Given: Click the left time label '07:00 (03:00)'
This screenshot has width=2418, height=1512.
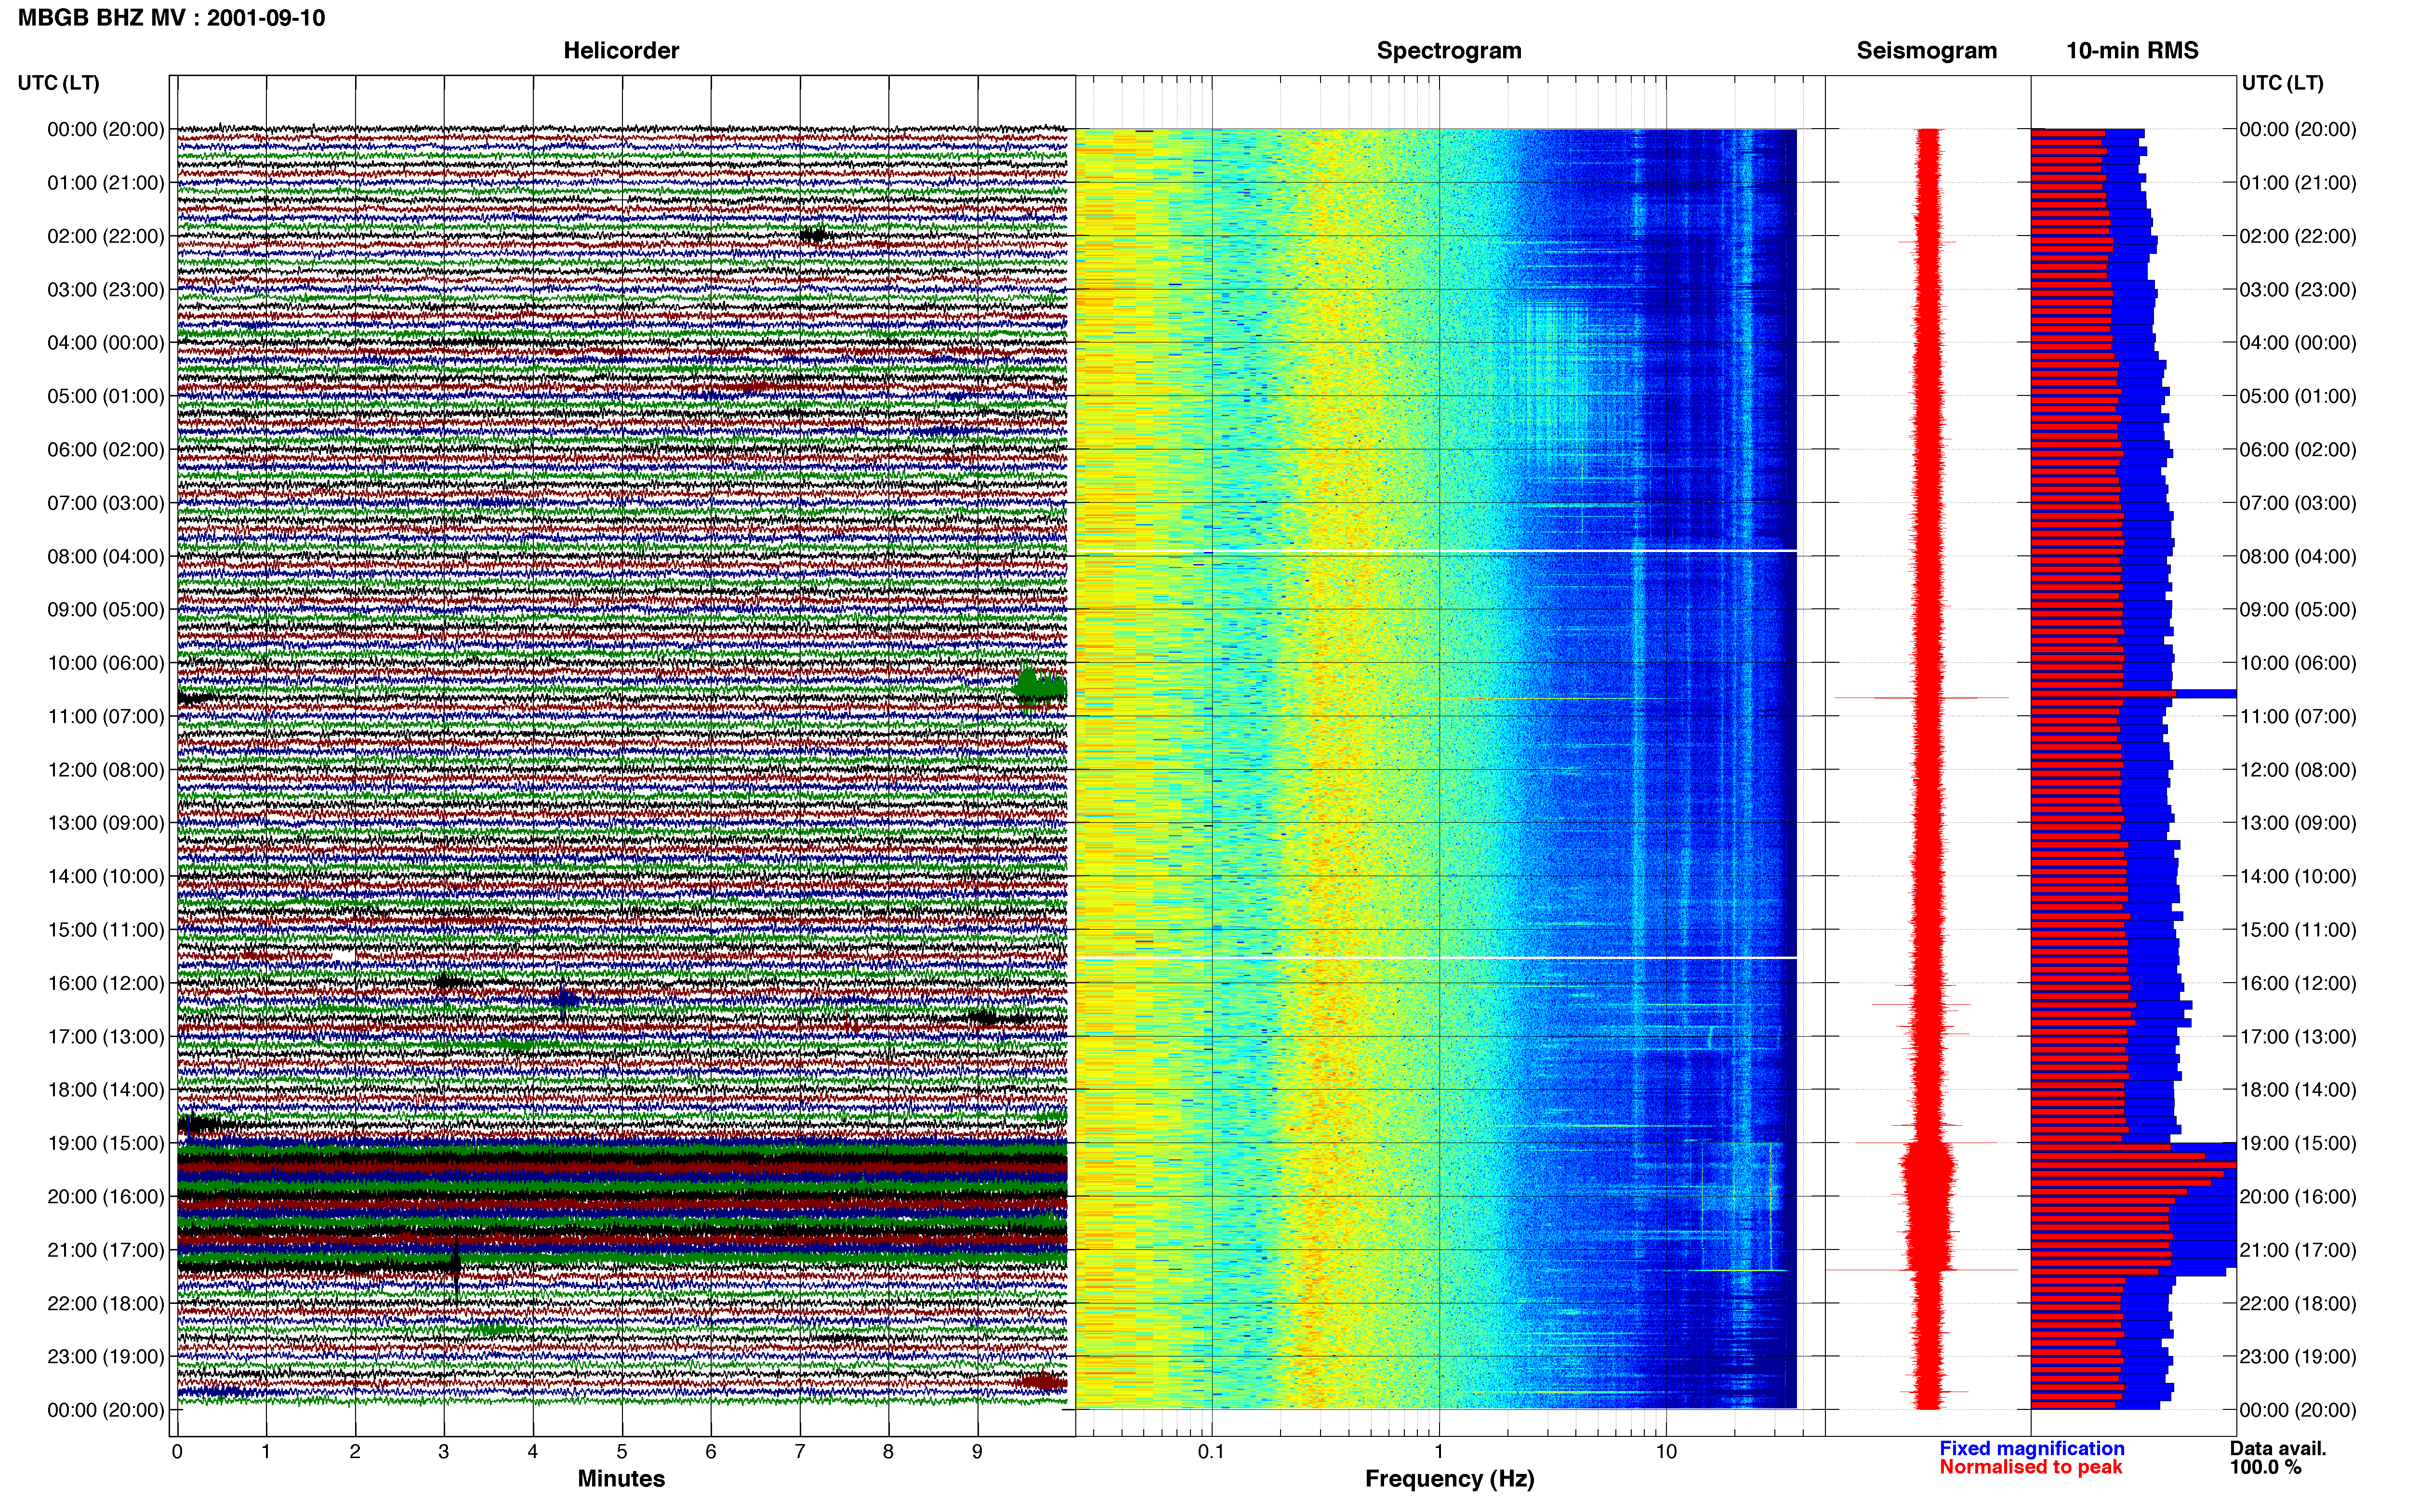Looking at the screenshot, I should click(x=106, y=503).
